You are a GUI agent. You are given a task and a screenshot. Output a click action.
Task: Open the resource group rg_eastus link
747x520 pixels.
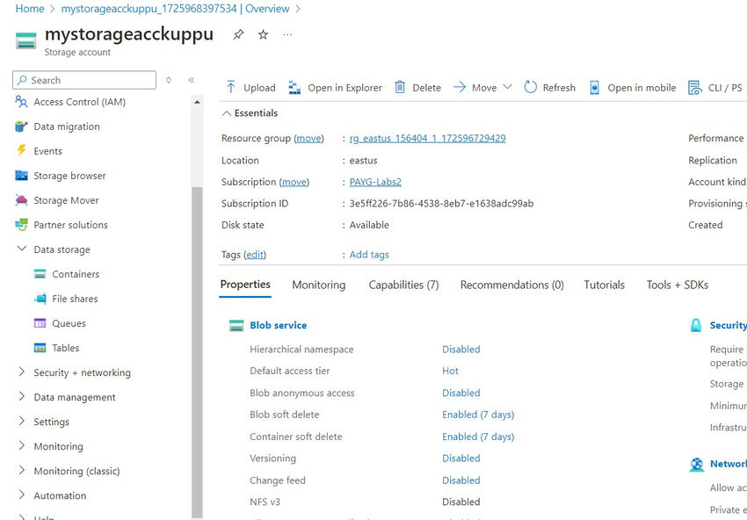coord(427,138)
